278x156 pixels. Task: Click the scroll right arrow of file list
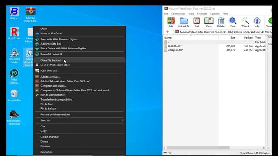pos(264,148)
